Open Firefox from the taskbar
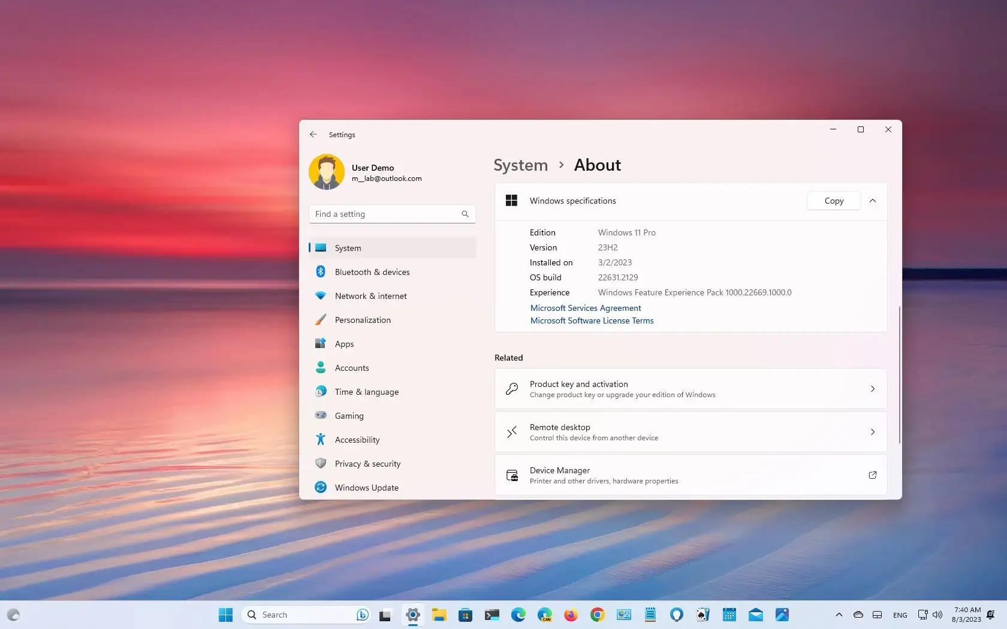The width and height of the screenshot is (1007, 629). [571, 615]
